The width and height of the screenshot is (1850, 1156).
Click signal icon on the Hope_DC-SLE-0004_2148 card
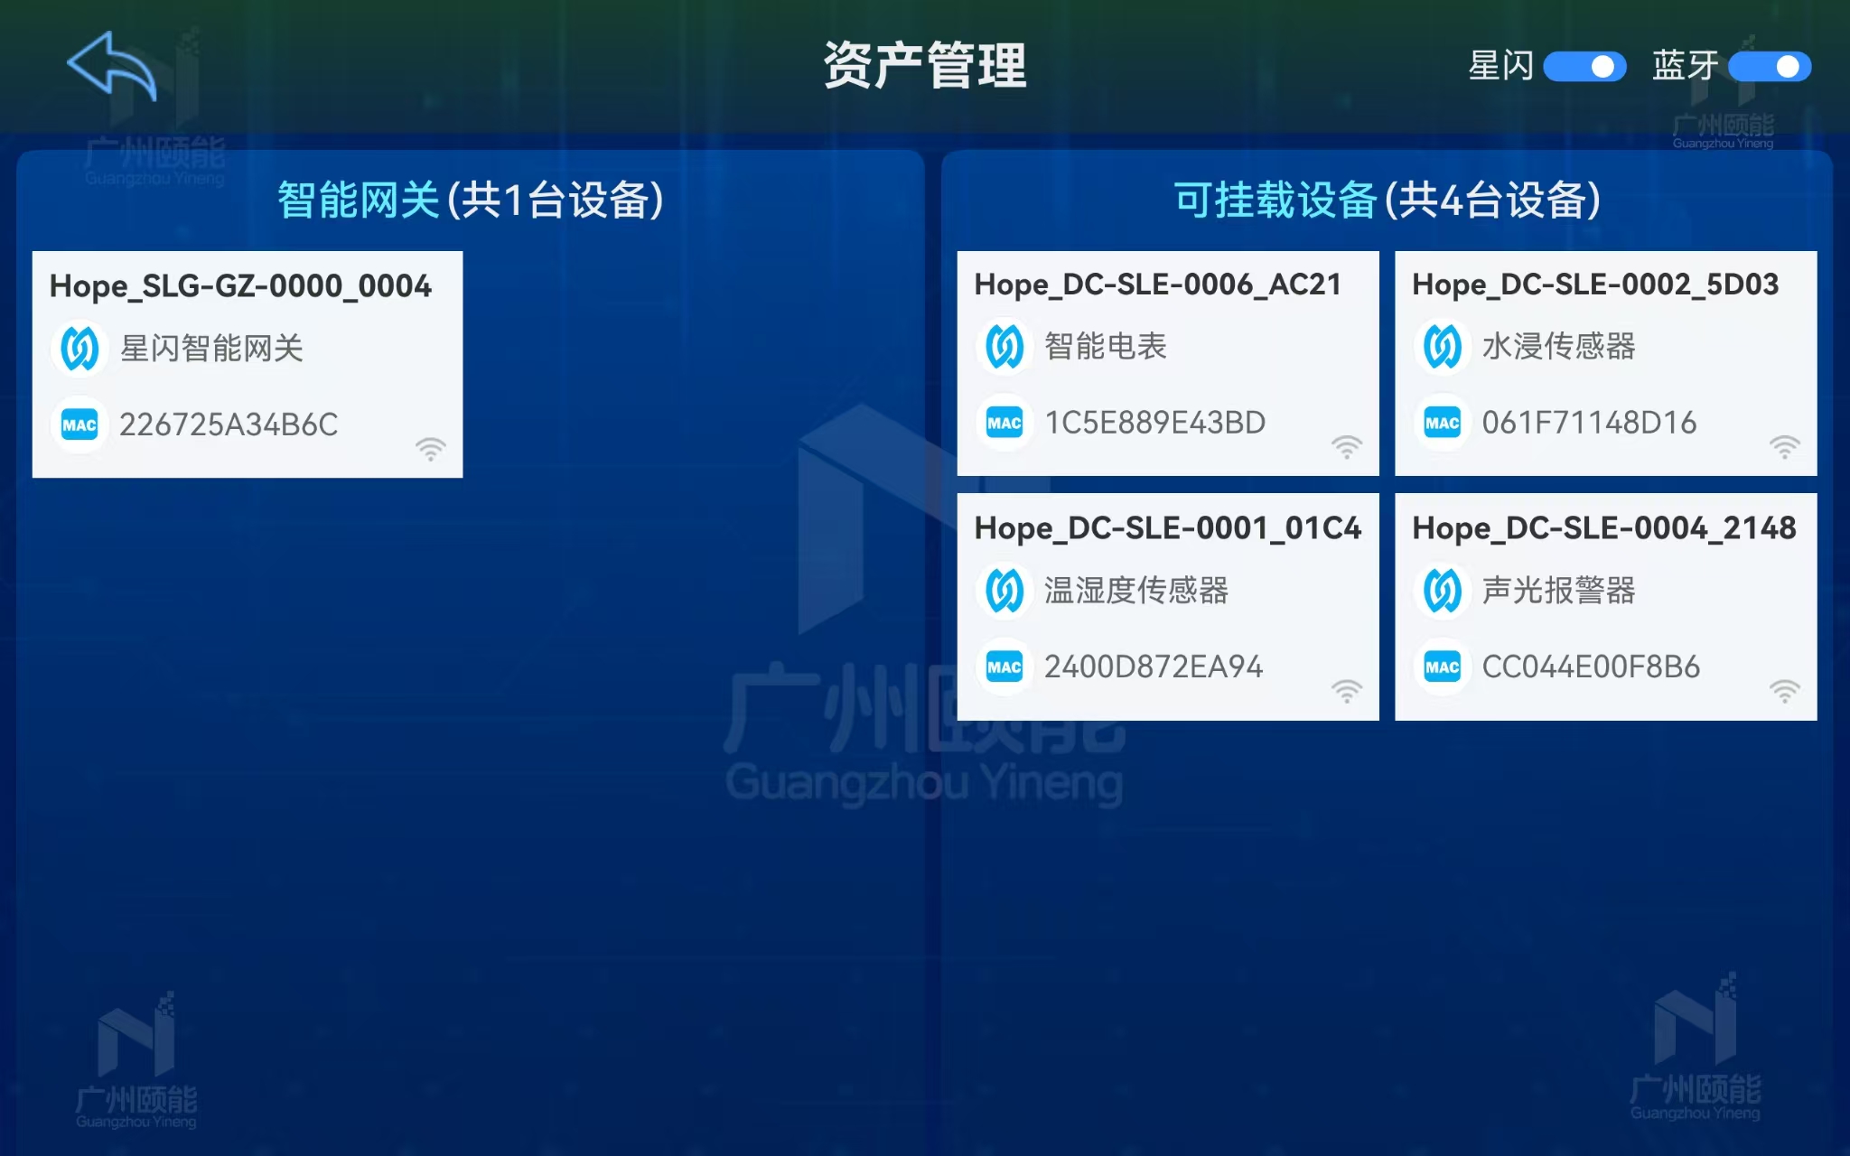pos(1785,692)
